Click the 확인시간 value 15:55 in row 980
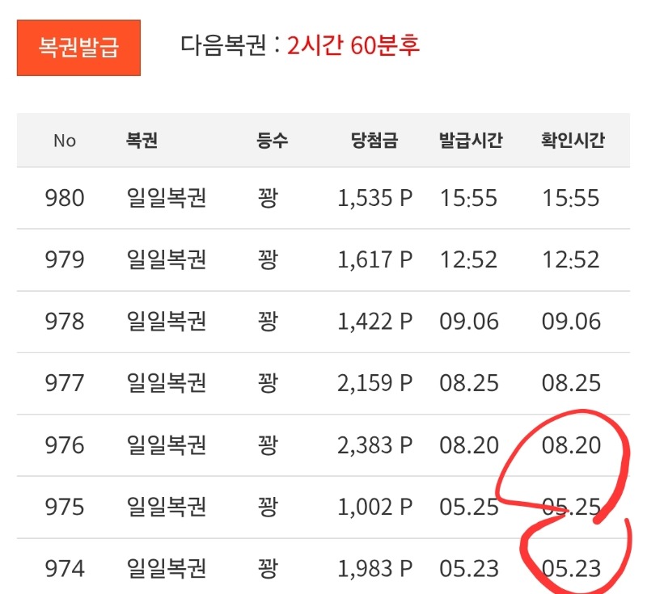The height and width of the screenshot is (594, 647). click(x=571, y=198)
